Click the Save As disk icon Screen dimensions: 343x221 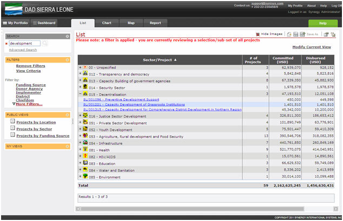point(302,34)
